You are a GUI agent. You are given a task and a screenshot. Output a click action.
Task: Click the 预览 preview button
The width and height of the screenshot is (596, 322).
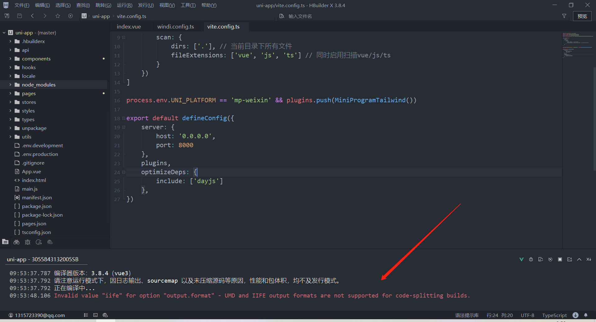coord(582,16)
